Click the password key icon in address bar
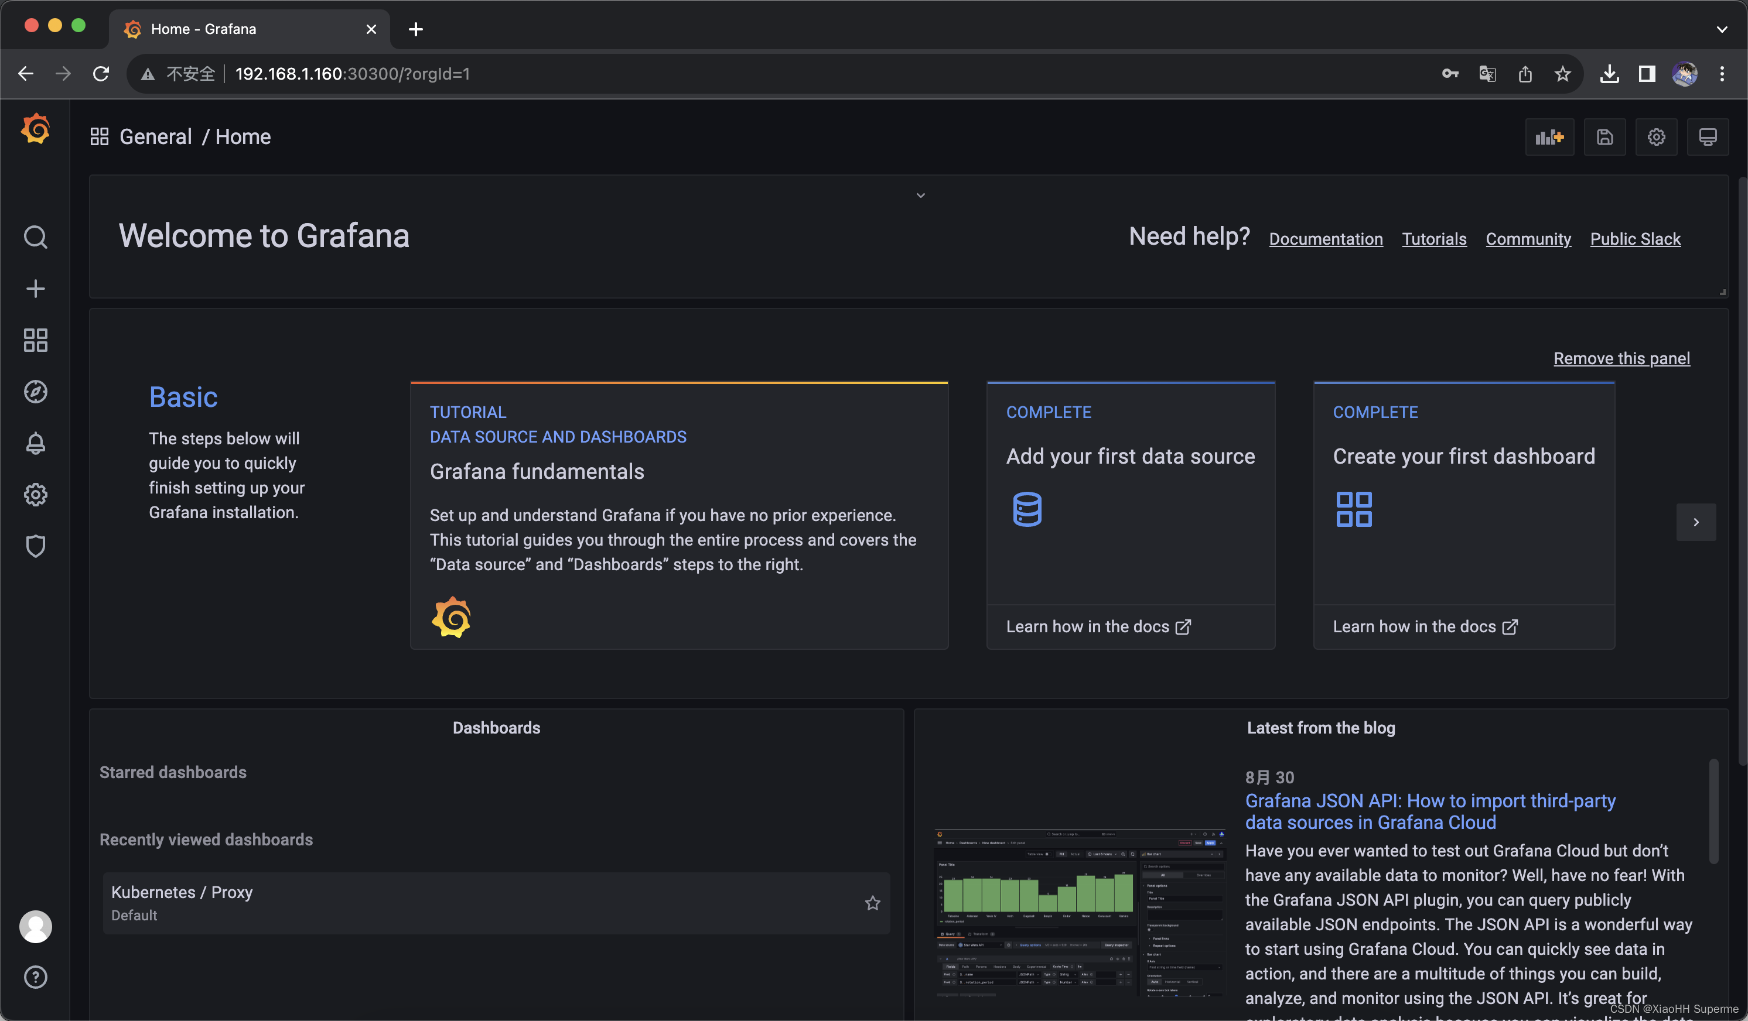The image size is (1748, 1021). [1450, 74]
